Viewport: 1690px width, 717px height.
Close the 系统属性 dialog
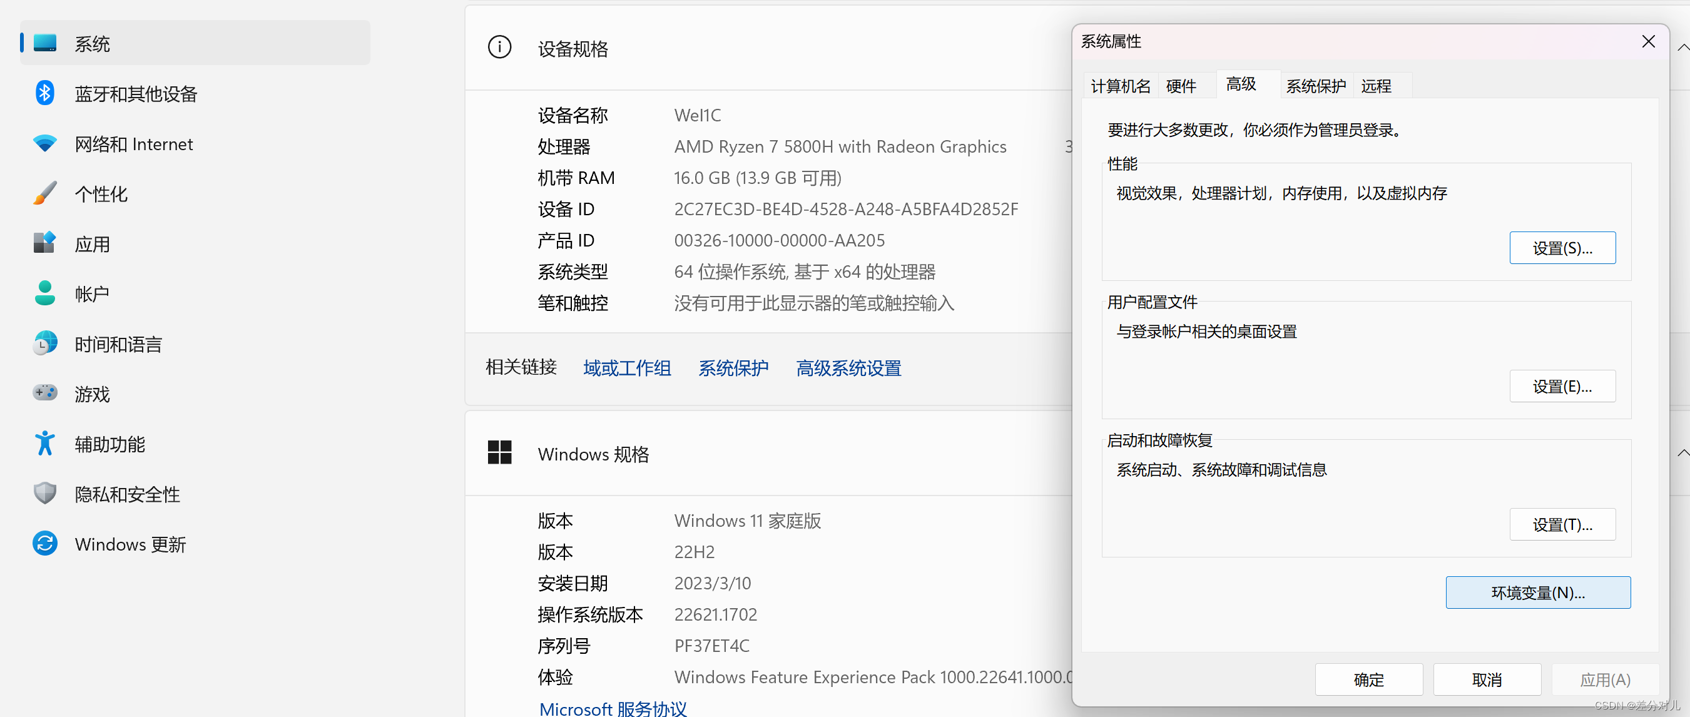pyautogui.click(x=1649, y=42)
